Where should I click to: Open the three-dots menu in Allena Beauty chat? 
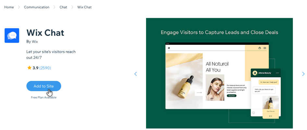point(277,73)
